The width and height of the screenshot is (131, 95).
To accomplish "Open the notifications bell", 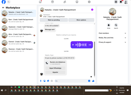I will point(121,2).
